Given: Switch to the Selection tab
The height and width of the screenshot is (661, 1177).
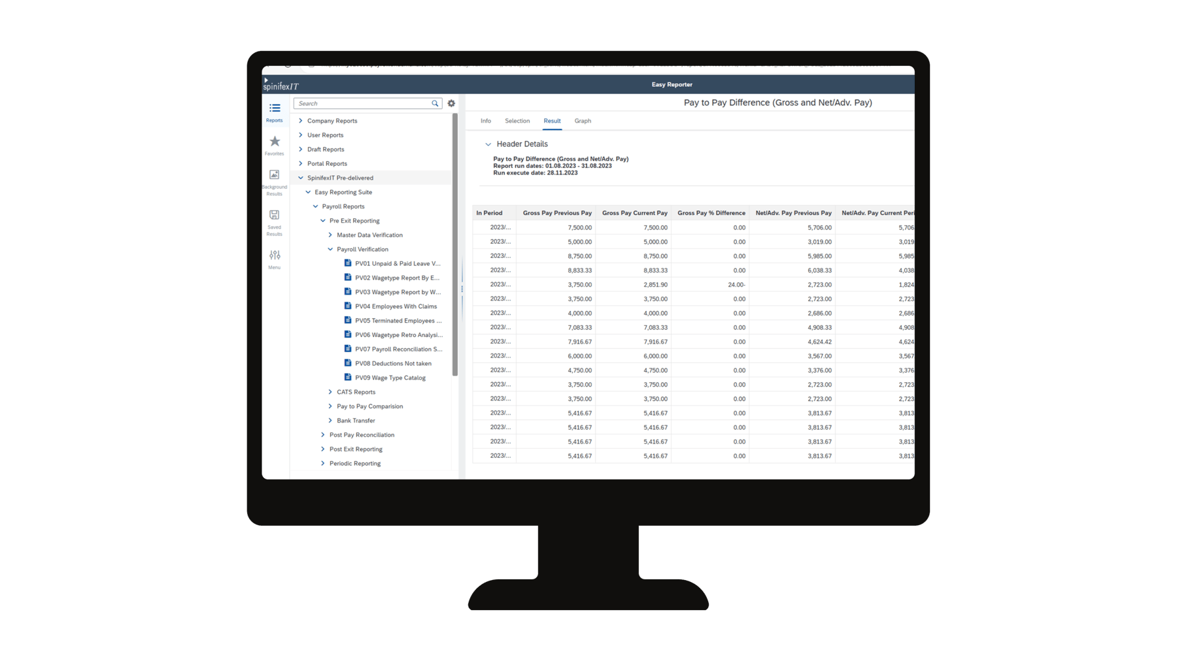Looking at the screenshot, I should coord(517,121).
